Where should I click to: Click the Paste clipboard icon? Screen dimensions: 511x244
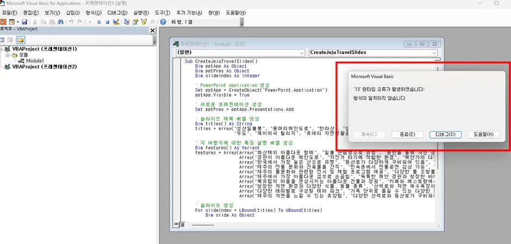pyautogui.click(x=52, y=22)
